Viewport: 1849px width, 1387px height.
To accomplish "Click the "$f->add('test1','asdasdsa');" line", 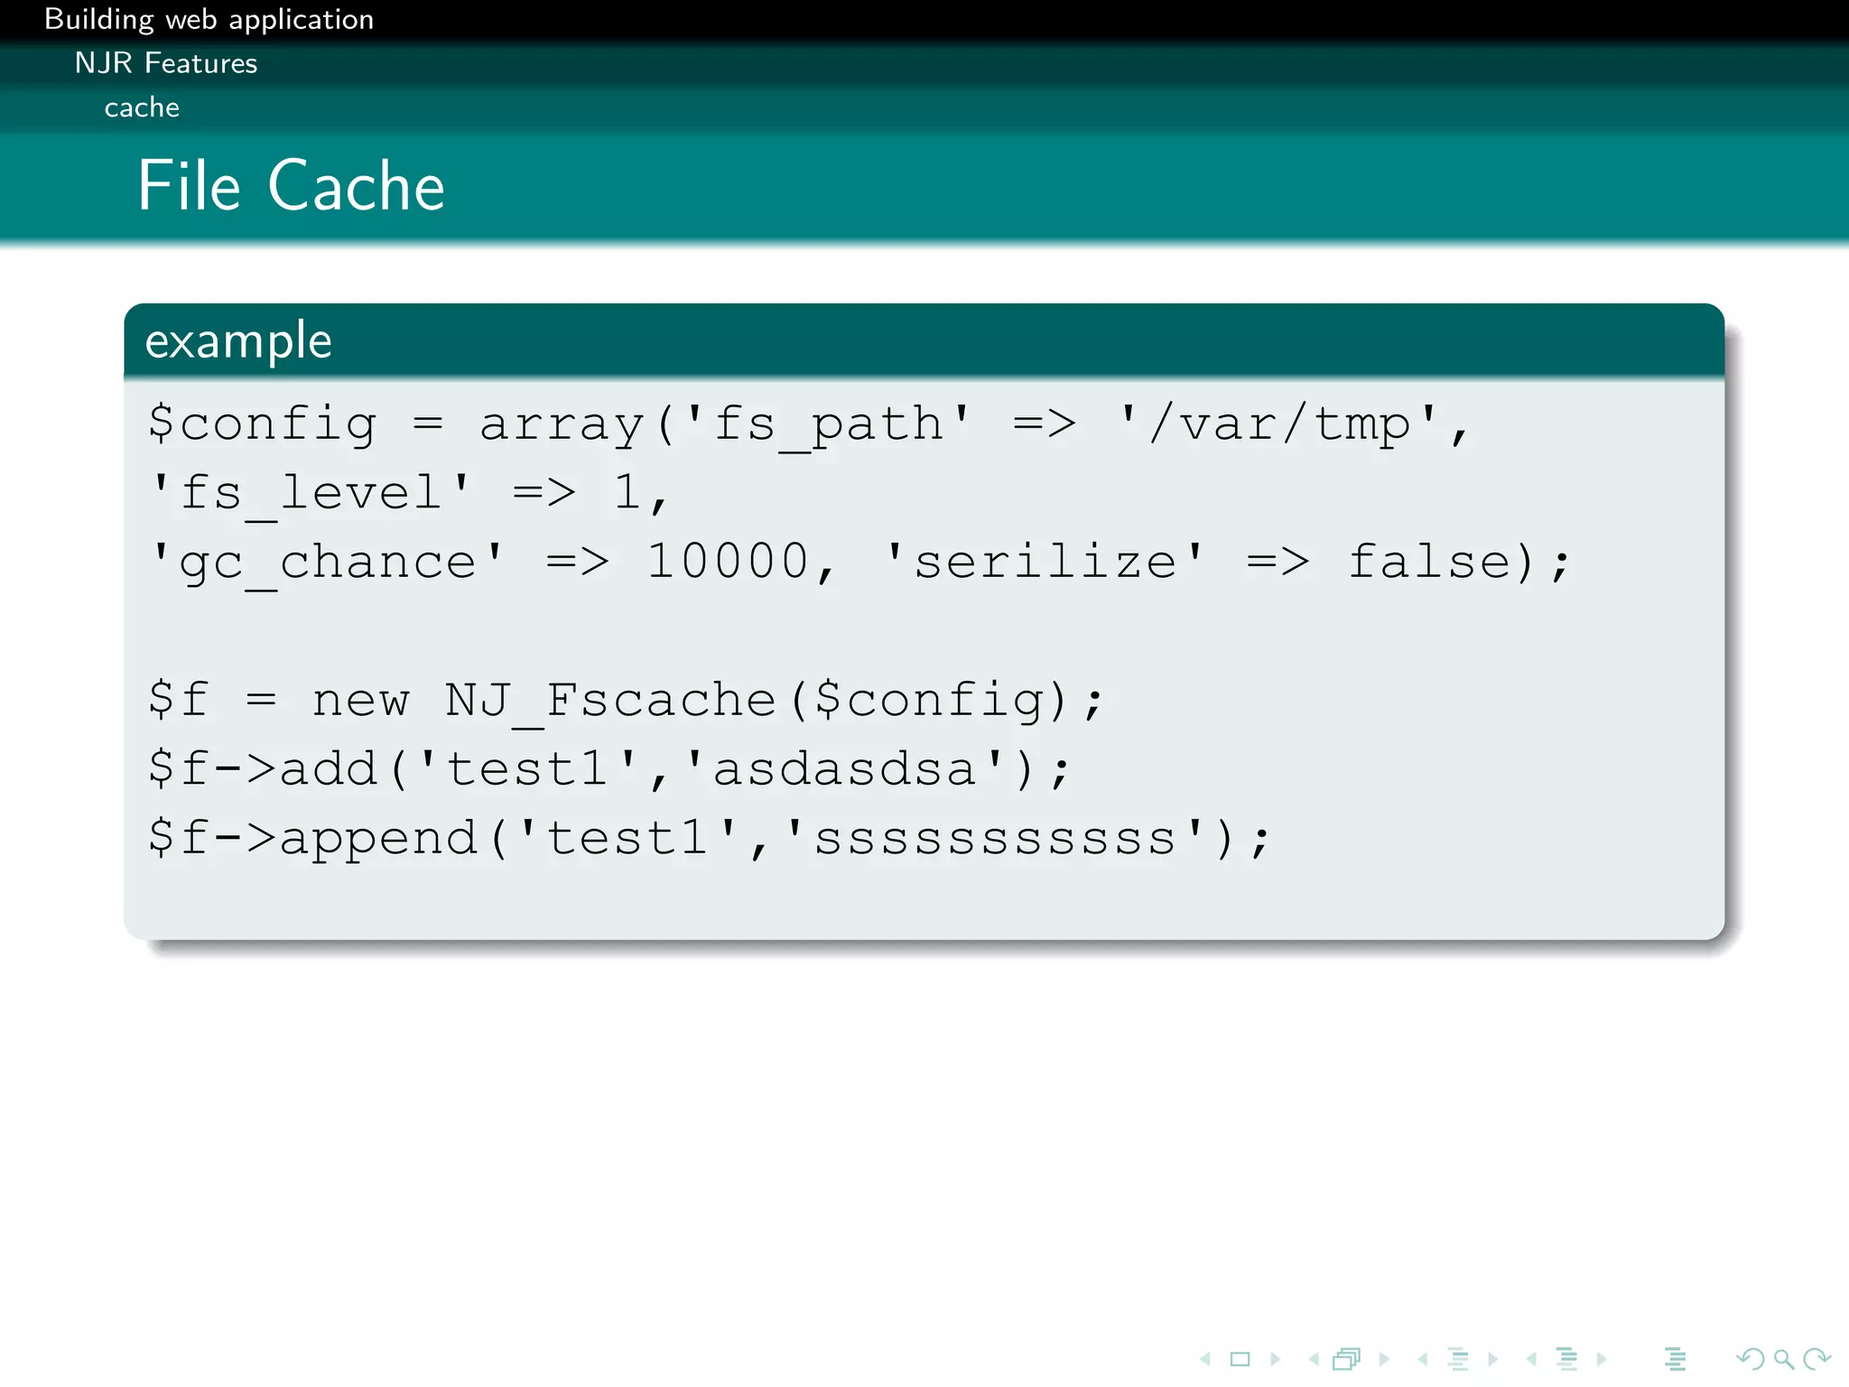I will pyautogui.click(x=609, y=769).
